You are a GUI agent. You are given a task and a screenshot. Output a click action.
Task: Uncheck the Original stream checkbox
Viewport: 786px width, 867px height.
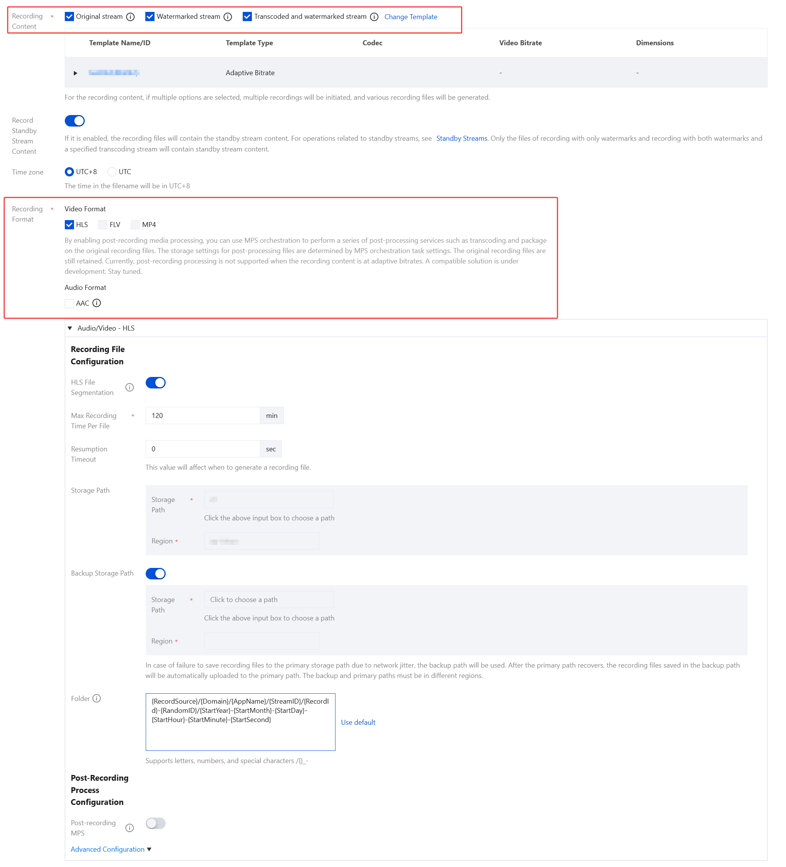click(69, 17)
